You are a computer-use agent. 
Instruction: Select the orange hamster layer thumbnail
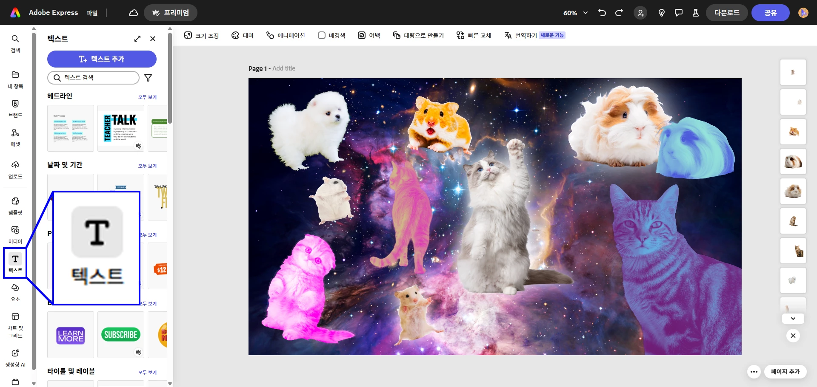[793, 132]
